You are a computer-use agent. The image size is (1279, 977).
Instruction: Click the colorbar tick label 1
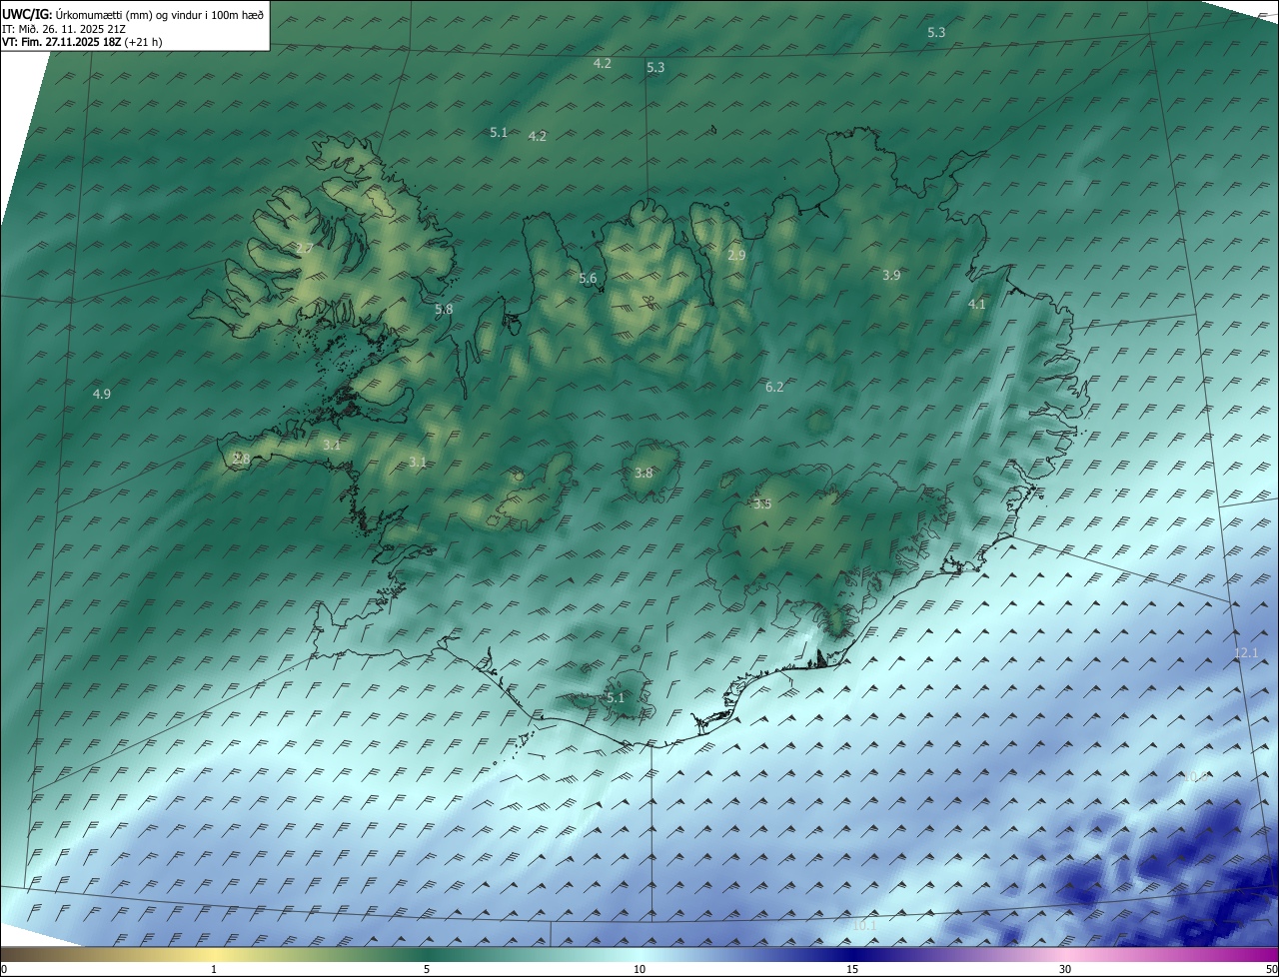[x=214, y=969]
